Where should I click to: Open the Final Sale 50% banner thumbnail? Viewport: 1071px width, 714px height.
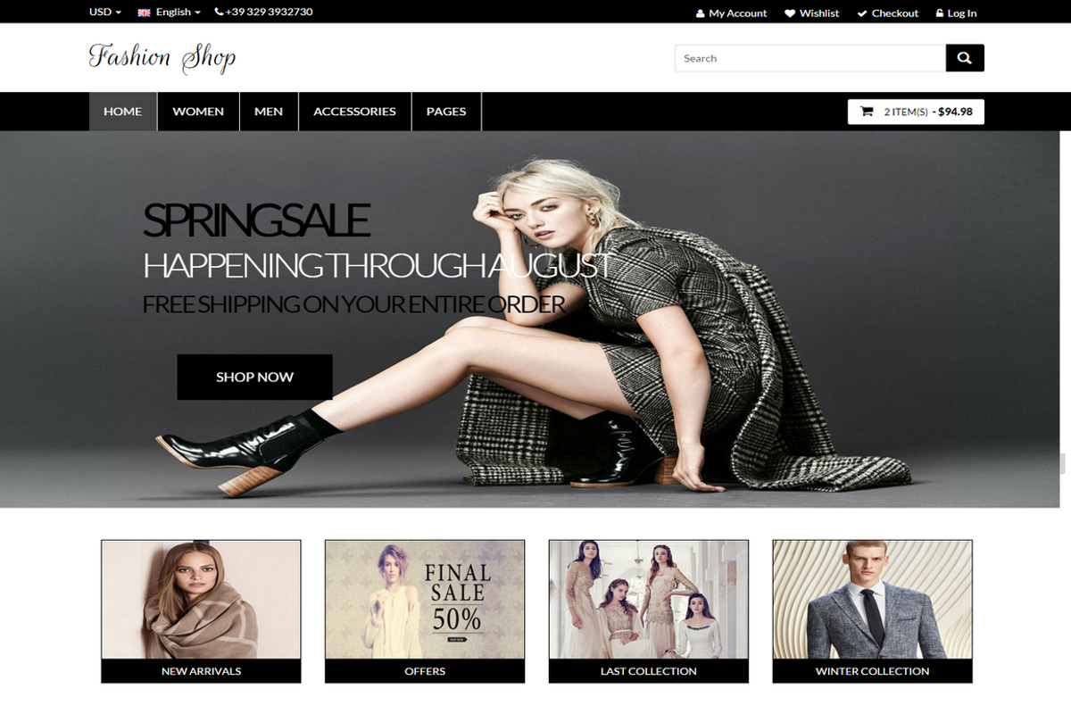[x=425, y=600]
